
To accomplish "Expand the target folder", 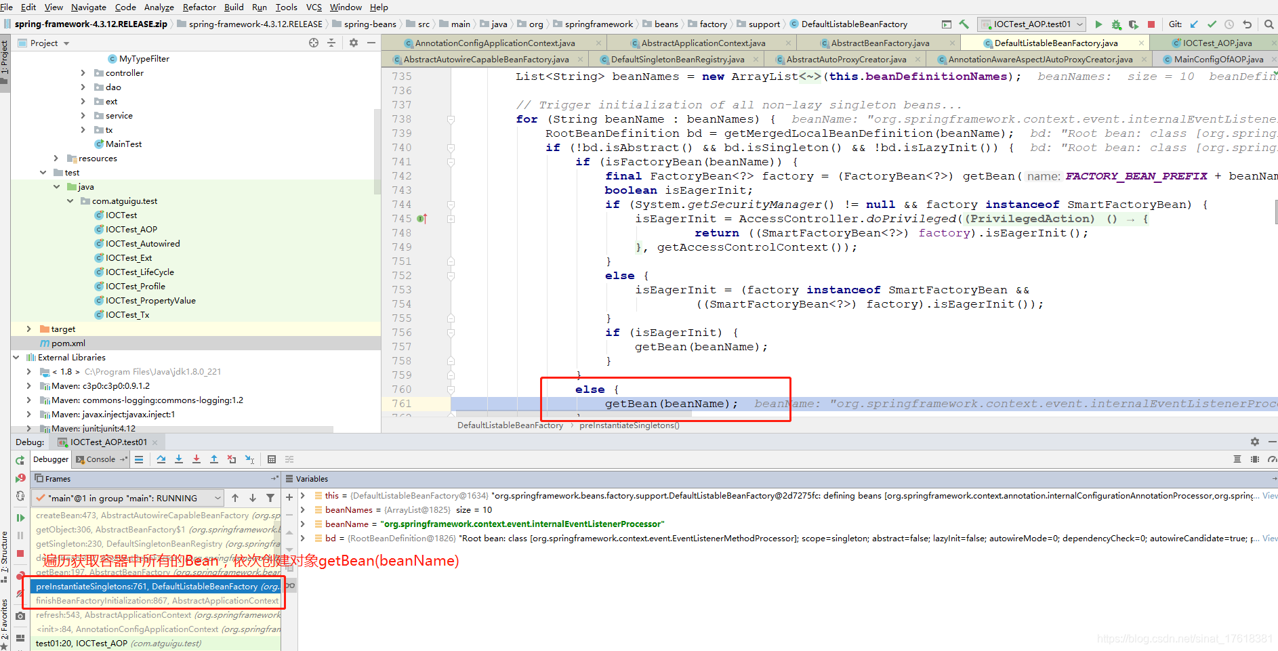I will tap(28, 329).
